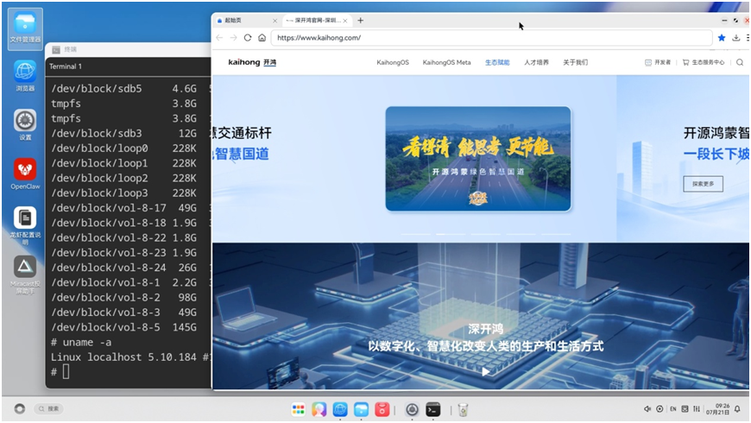Switch to the 起始页 browser tab
The width and height of the screenshot is (751, 423).
click(245, 21)
